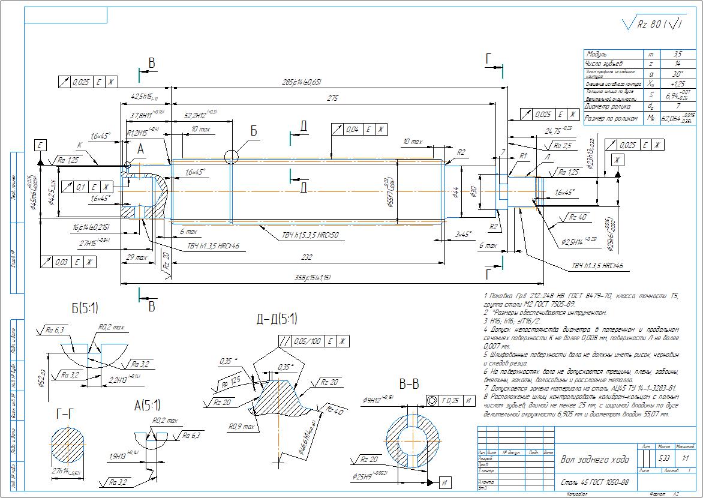
Task: Select the 0,05/100 parallelism tolerance frame
Action: (x=314, y=341)
